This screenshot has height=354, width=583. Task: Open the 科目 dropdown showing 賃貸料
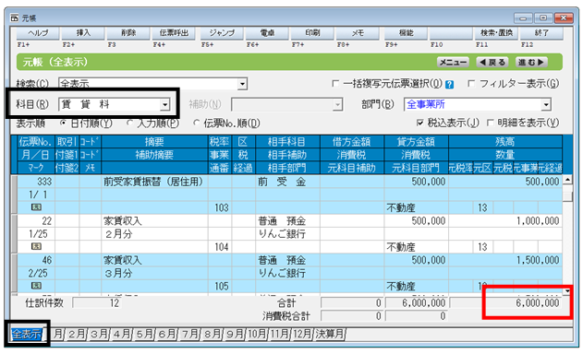coord(165,105)
